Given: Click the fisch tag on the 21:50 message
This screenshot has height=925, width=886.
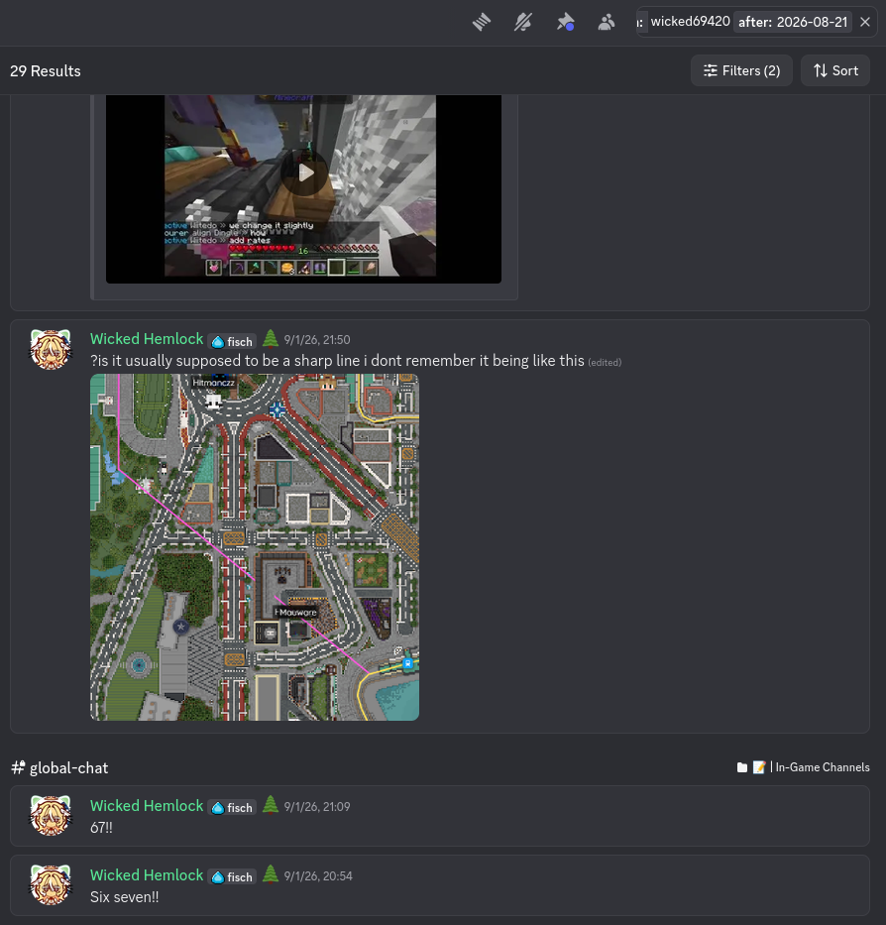Looking at the screenshot, I should [x=233, y=342].
